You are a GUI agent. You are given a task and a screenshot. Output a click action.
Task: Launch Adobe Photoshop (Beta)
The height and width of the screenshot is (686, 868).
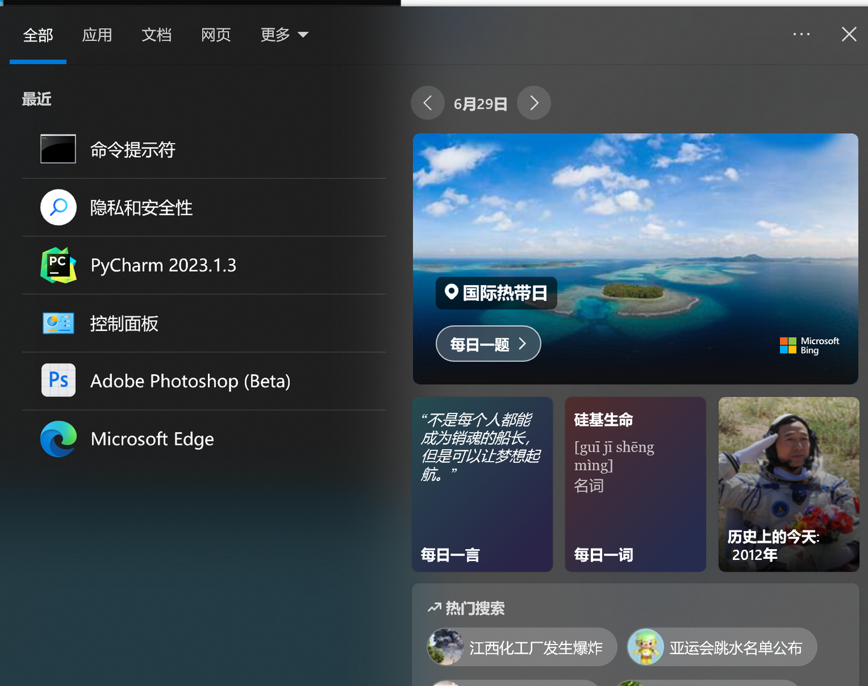coord(190,381)
